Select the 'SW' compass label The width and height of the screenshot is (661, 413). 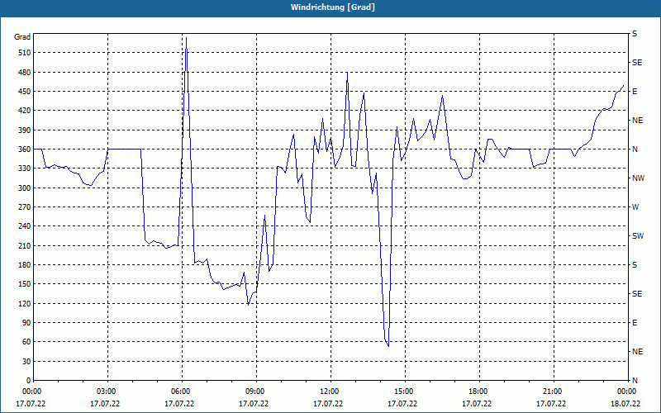point(638,236)
